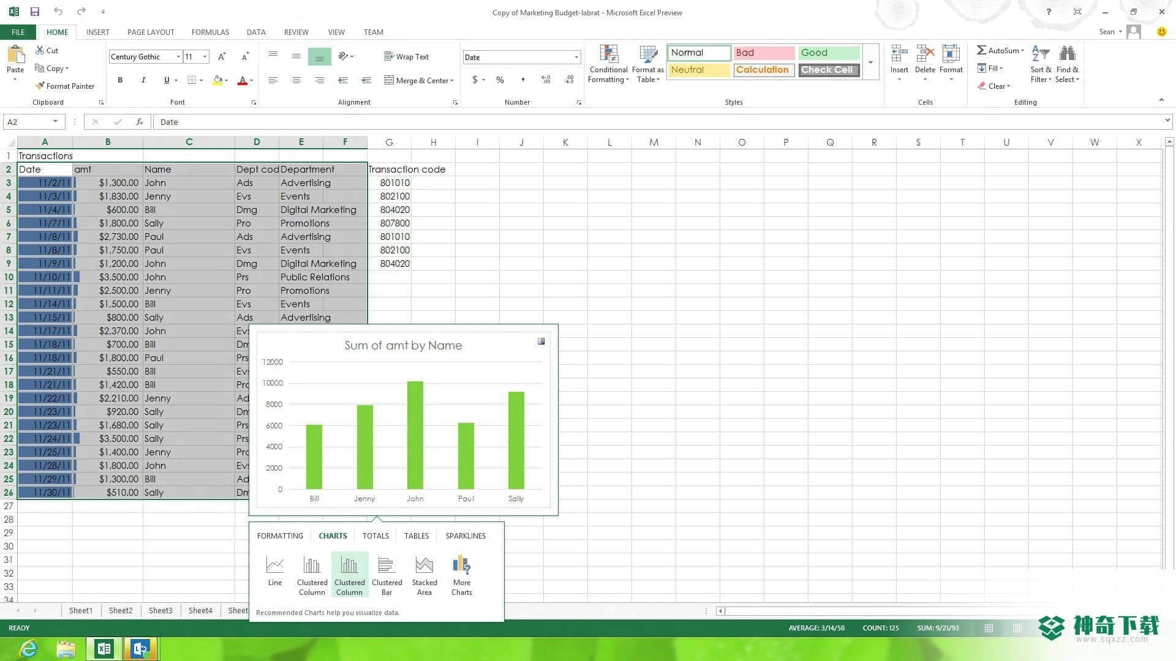1176x661 pixels.
Task: Open the Sheet2 worksheet tab
Action: click(121, 611)
